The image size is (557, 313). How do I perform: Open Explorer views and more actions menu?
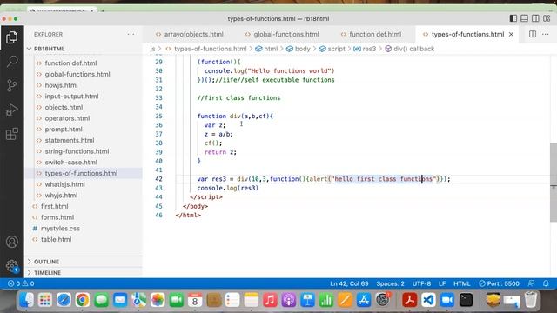pyautogui.click(x=131, y=34)
